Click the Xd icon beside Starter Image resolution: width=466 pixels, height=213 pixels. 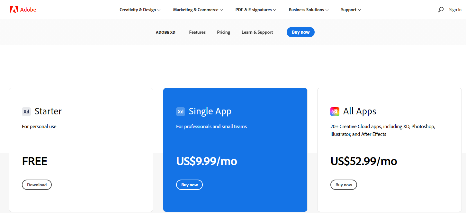pyautogui.click(x=26, y=111)
